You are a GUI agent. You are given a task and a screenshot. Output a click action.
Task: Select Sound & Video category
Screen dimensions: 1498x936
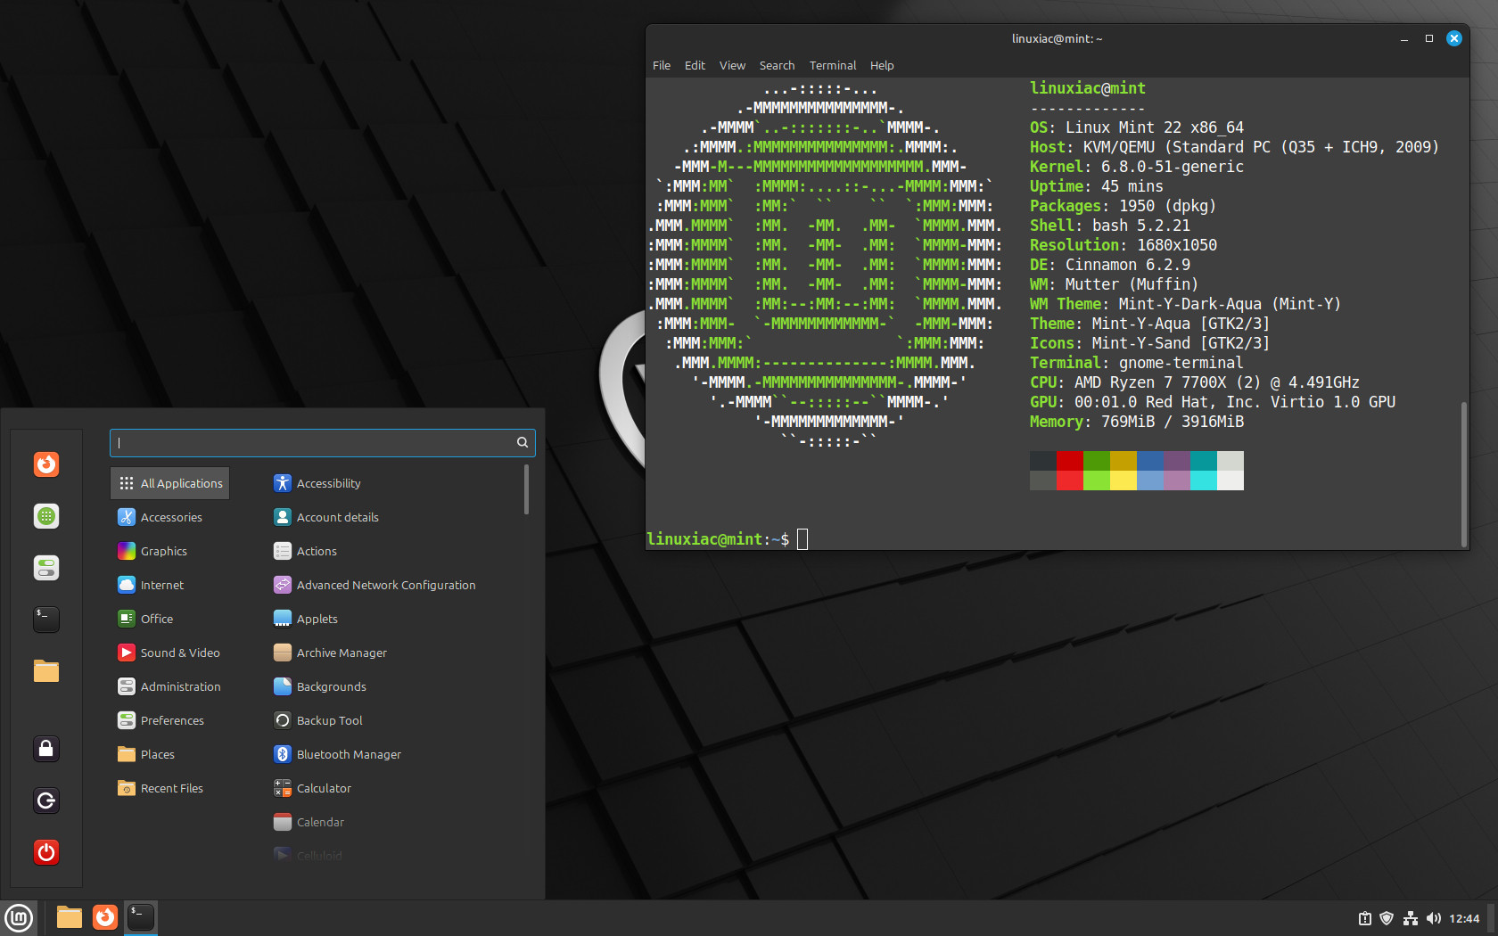coord(169,653)
